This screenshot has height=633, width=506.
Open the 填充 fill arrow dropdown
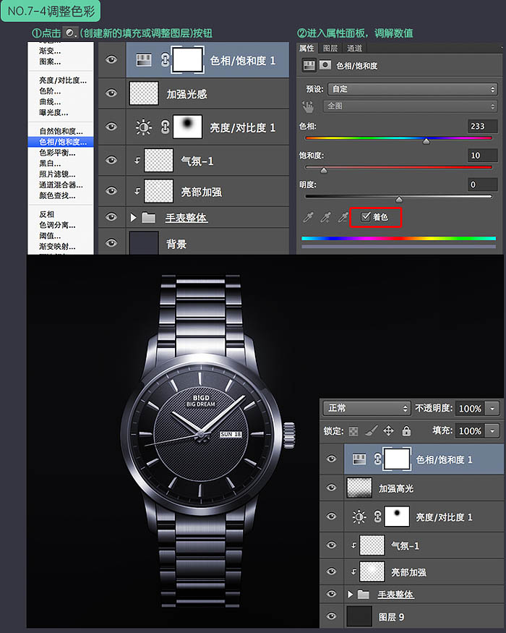point(492,430)
